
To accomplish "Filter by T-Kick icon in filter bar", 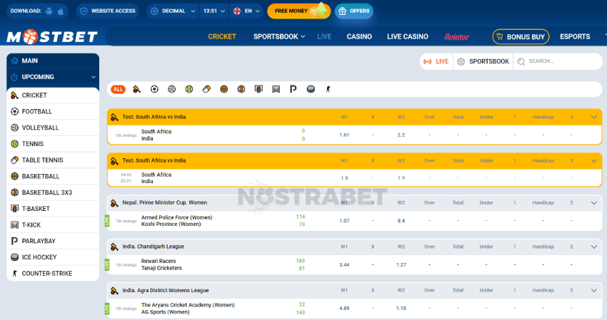I will coord(276,89).
